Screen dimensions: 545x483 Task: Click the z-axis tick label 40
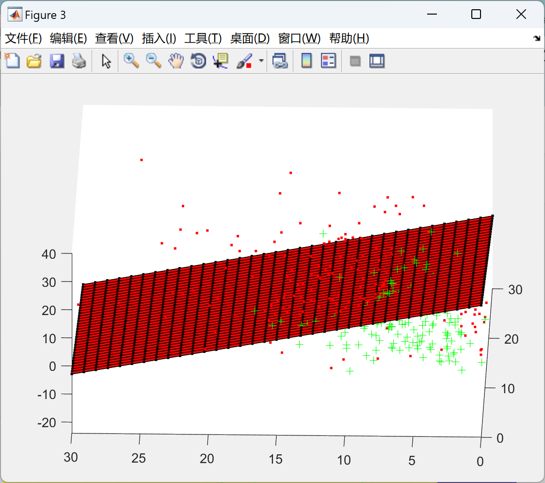click(48, 254)
